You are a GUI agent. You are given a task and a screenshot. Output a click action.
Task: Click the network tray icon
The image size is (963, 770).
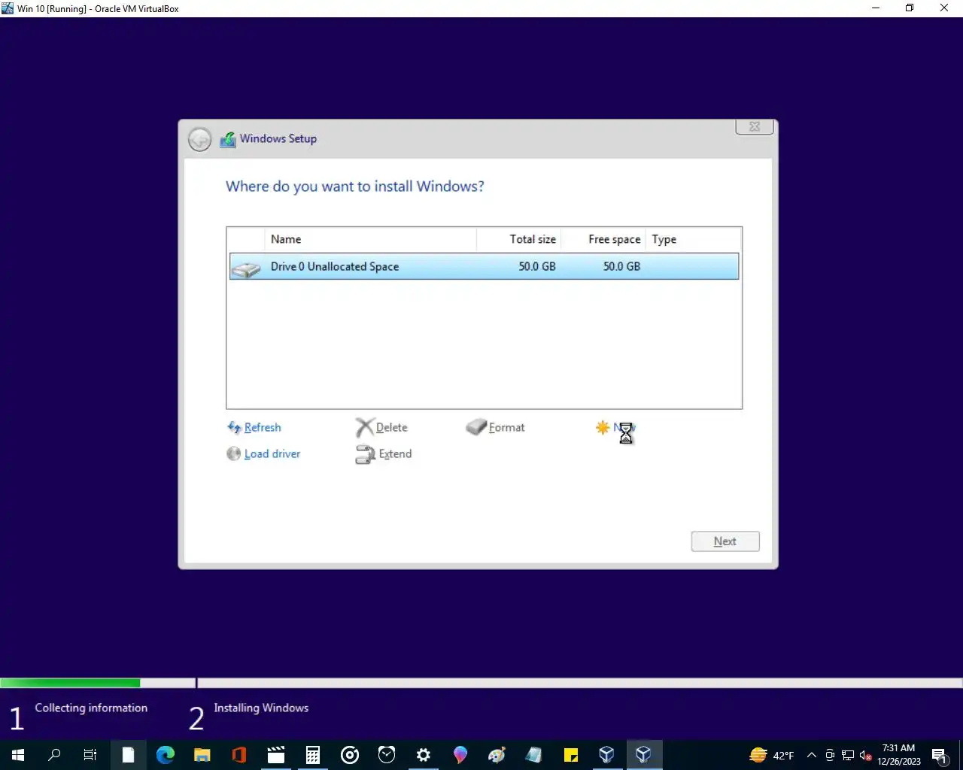coord(848,755)
